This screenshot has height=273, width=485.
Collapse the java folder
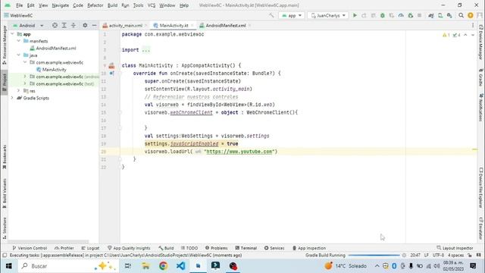19,55
